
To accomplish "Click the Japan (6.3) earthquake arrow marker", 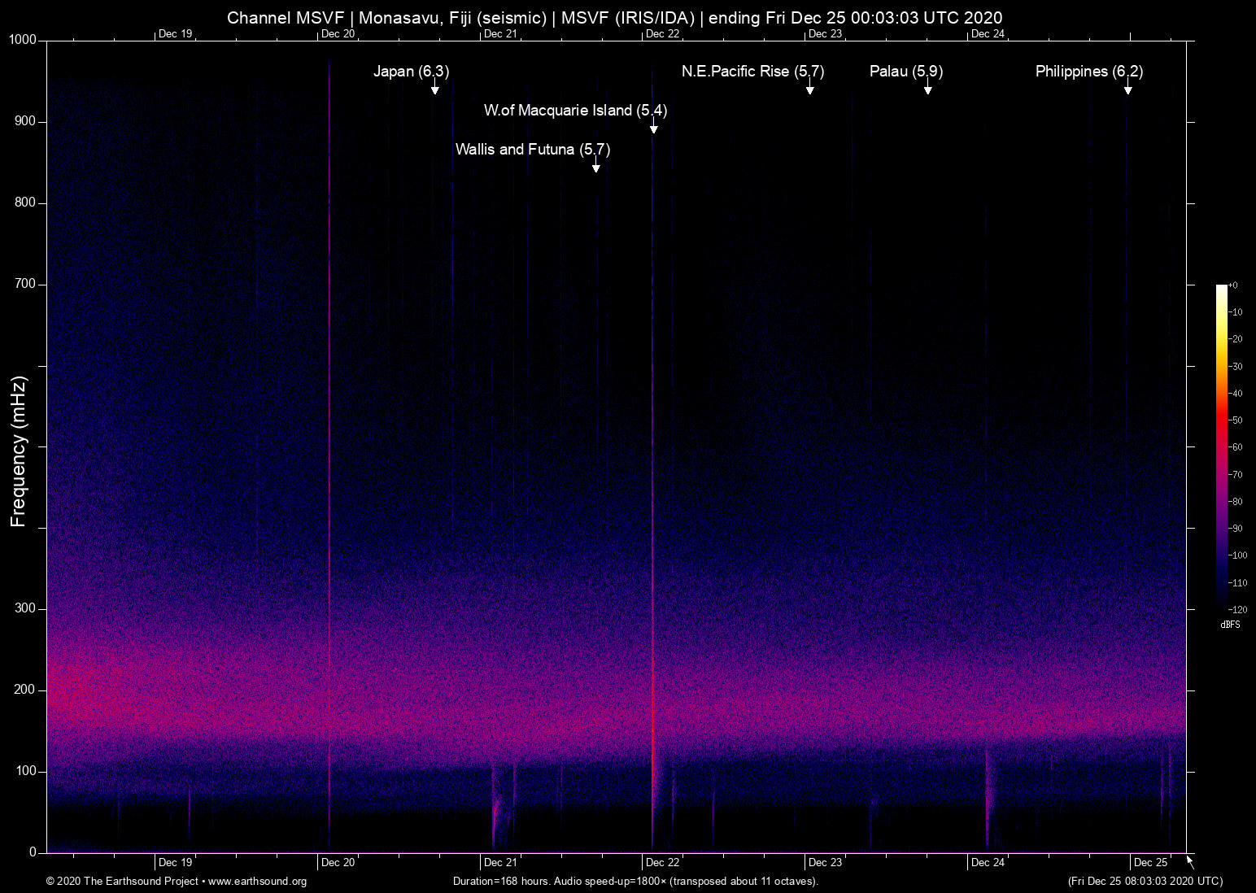I will point(435,87).
